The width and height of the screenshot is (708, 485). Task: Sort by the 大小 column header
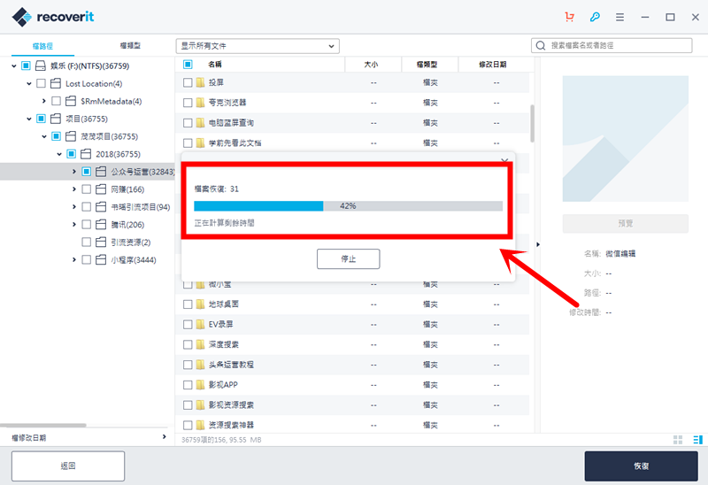point(373,65)
